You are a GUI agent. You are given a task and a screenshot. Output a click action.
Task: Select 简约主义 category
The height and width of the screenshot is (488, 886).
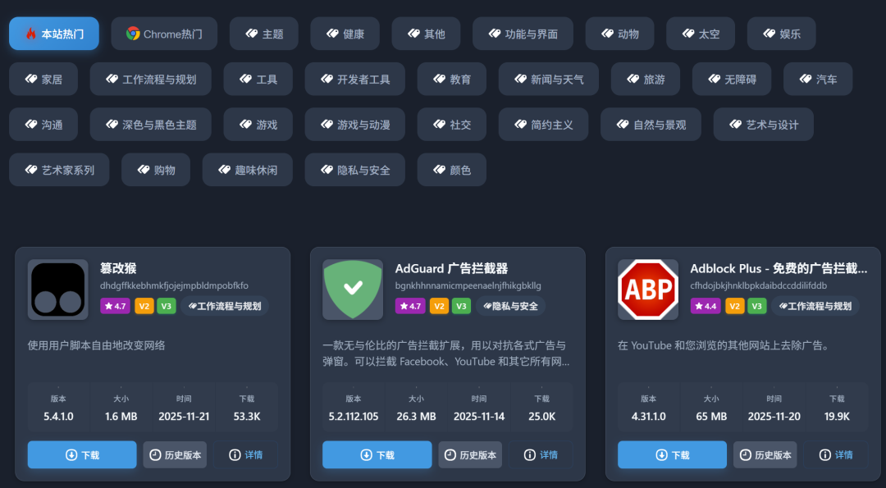[x=544, y=125]
